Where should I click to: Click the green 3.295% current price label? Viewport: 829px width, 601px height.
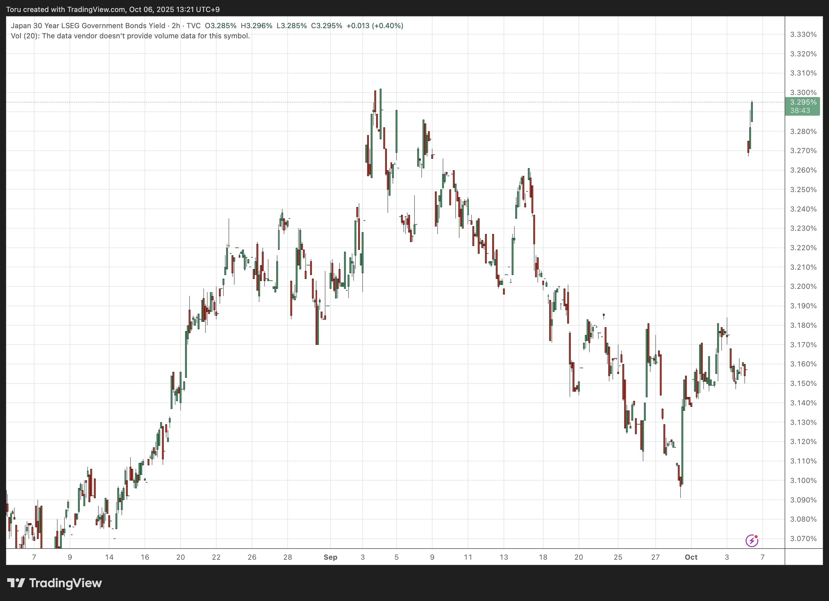tap(803, 102)
